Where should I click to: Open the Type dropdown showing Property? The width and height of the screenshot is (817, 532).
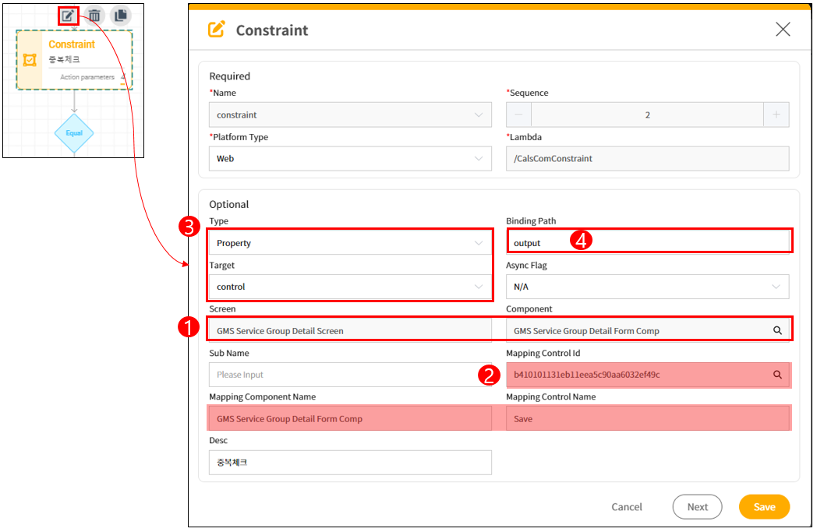coord(350,243)
